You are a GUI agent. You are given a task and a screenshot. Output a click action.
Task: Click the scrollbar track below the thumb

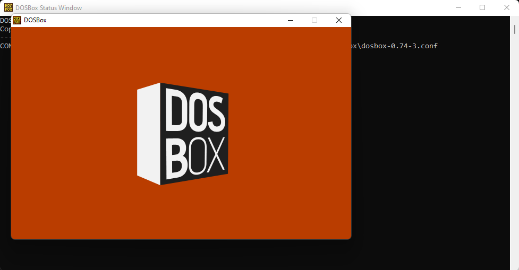pyautogui.click(x=515, y=159)
